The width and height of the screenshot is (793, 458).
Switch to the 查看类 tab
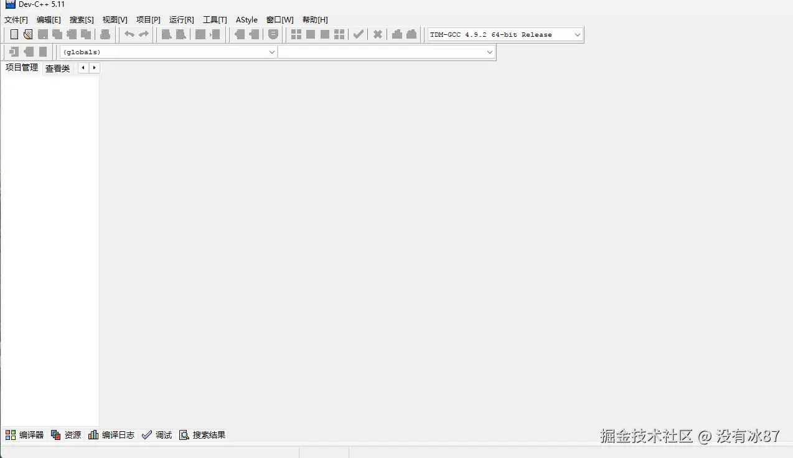tap(57, 69)
